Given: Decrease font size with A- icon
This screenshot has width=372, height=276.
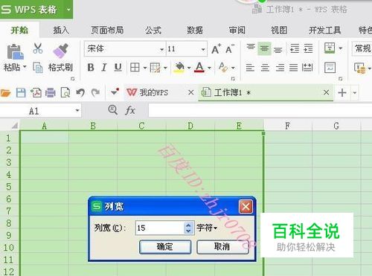Looking at the screenshot, I should click(x=230, y=49).
